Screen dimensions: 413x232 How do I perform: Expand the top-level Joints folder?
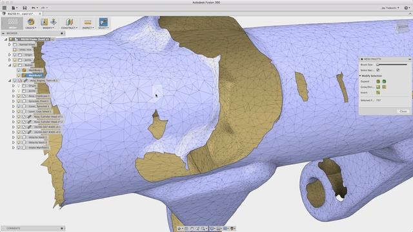(x=10, y=60)
